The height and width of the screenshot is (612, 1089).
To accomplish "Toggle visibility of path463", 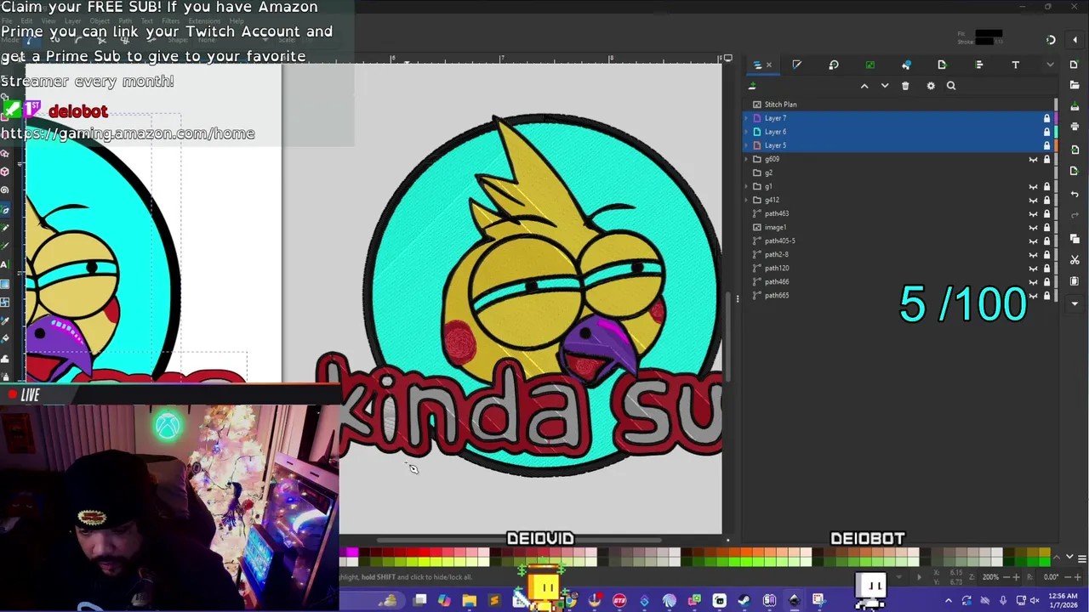I will [x=1034, y=213].
